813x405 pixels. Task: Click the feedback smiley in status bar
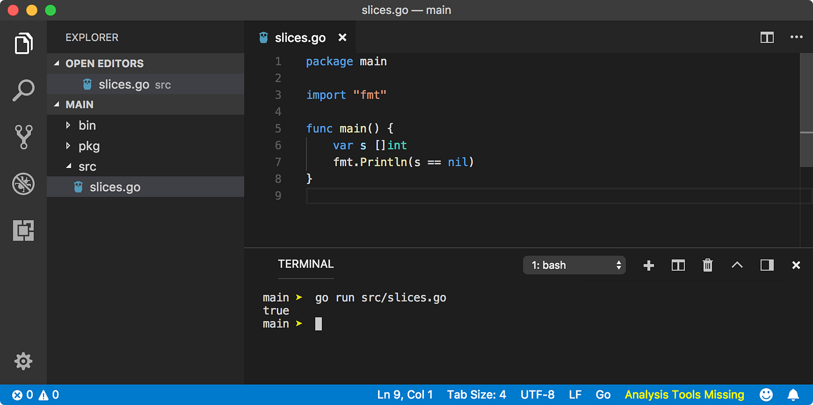click(x=767, y=395)
